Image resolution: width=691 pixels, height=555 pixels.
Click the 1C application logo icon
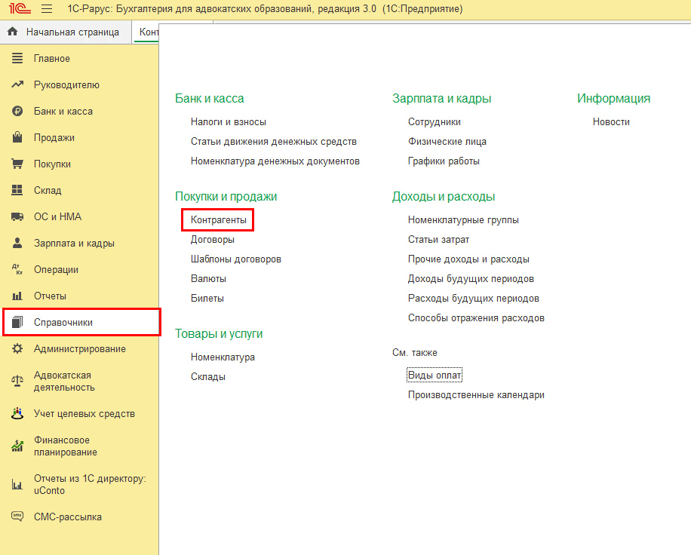tap(20, 9)
